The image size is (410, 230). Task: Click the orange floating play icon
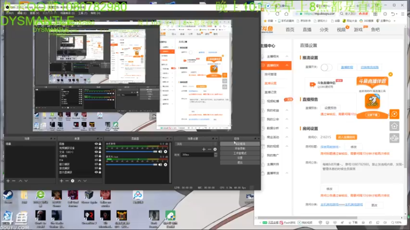(394, 114)
